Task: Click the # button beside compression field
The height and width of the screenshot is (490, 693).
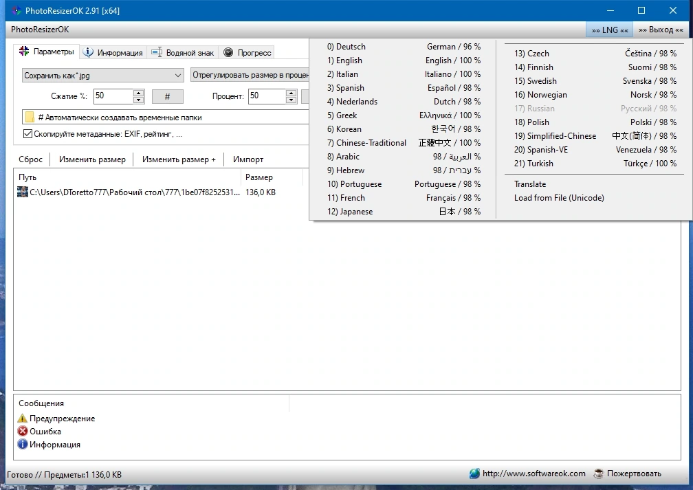Action: click(x=168, y=96)
